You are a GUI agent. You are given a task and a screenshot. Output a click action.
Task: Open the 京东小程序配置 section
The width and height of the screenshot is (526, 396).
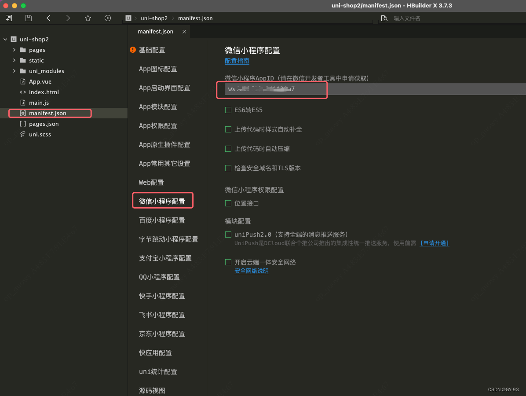click(x=162, y=334)
